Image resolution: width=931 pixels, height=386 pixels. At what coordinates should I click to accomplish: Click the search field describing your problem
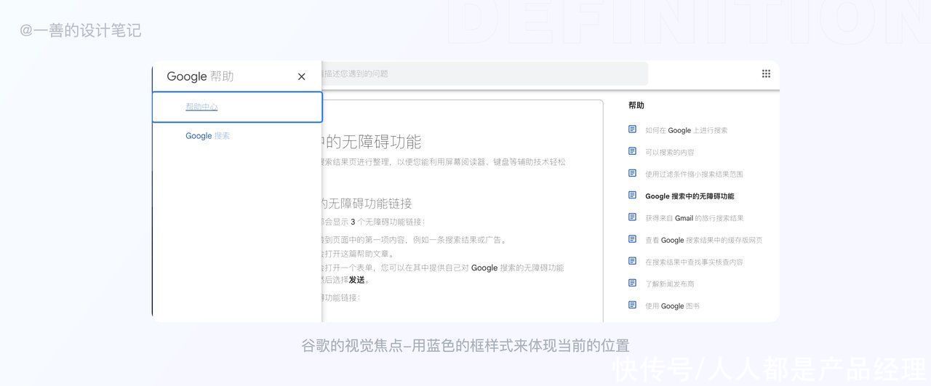[484, 73]
